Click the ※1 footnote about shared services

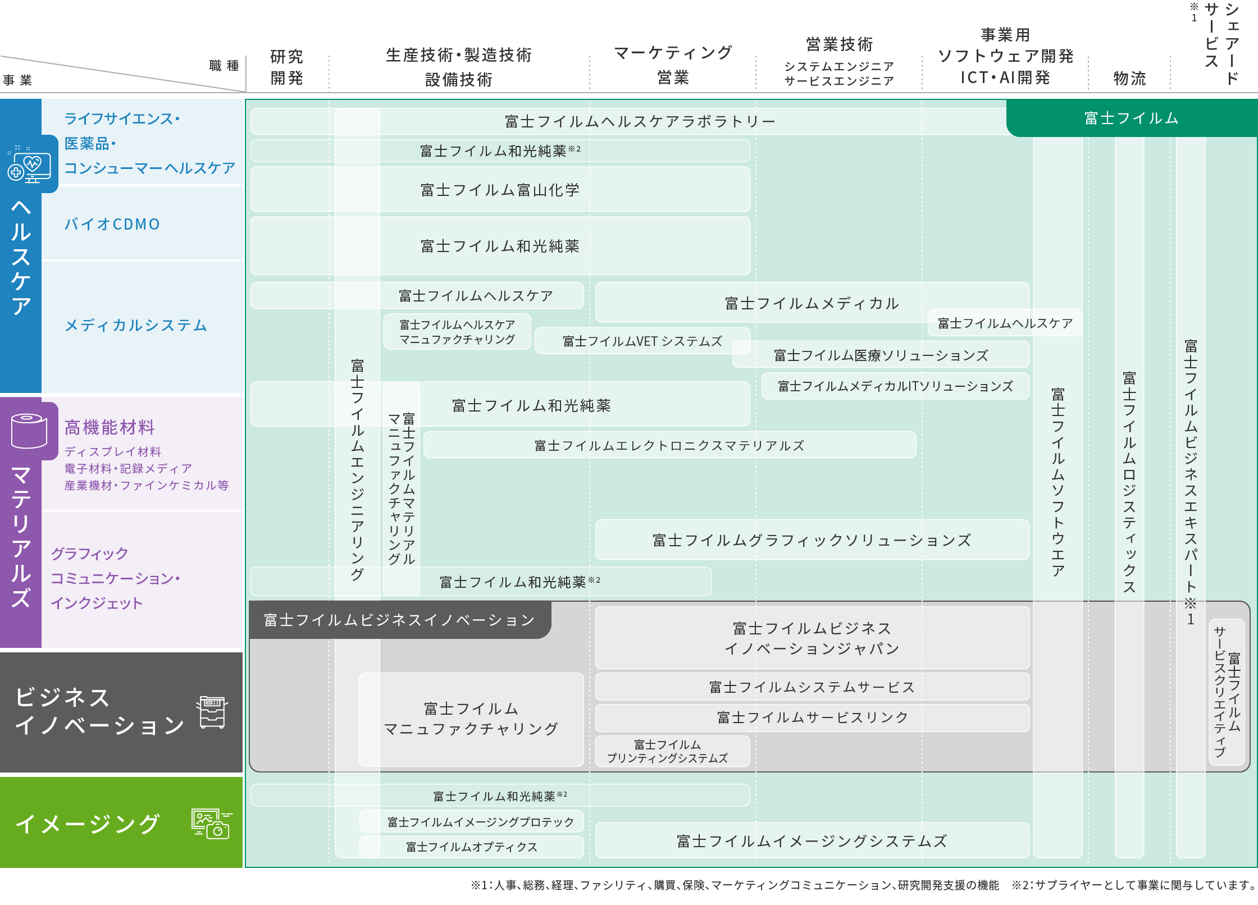[735, 885]
